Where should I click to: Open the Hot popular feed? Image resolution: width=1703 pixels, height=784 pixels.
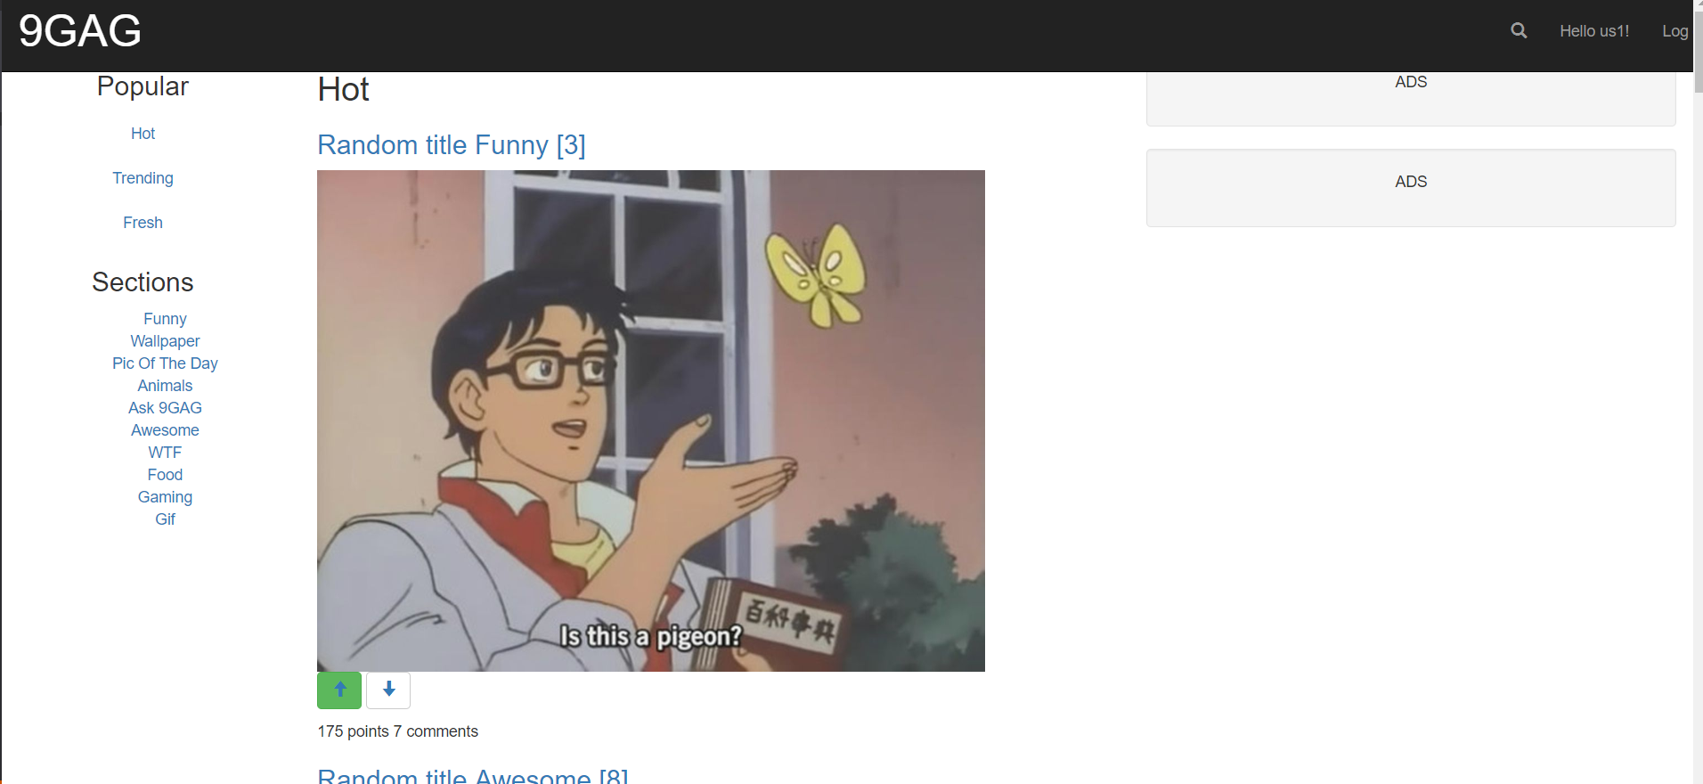[143, 134]
